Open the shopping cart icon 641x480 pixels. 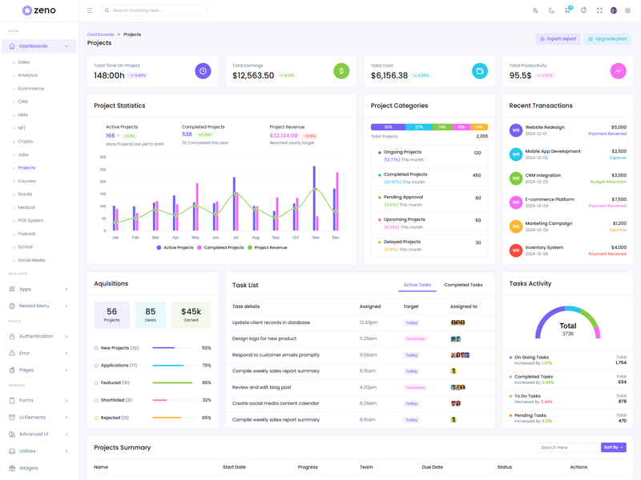pyautogui.click(x=567, y=10)
